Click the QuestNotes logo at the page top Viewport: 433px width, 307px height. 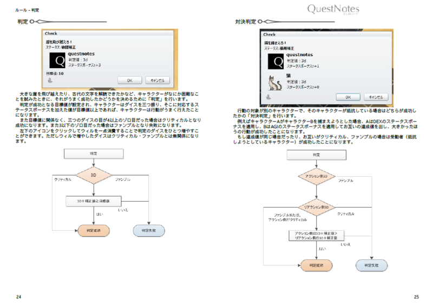tap(333, 9)
